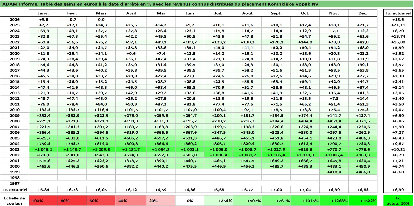Click the "+170,1" cell for Sept. 2022
Viewport: 414px width, 206px height.
click(276, 42)
